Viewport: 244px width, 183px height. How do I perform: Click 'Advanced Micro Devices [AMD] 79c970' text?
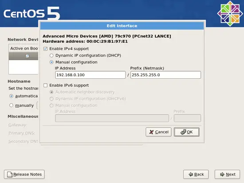coord(87,36)
